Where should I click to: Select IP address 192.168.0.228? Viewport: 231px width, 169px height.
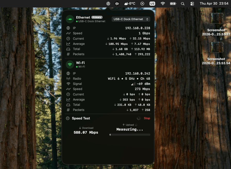[x=138, y=28]
